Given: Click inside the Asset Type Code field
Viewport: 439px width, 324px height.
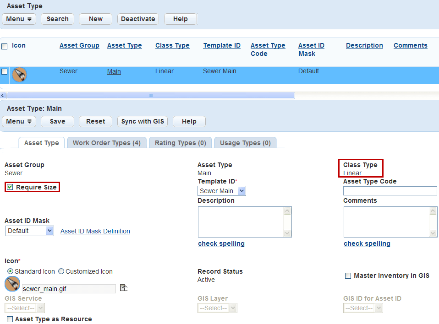Looking at the screenshot, I should [x=390, y=191].
